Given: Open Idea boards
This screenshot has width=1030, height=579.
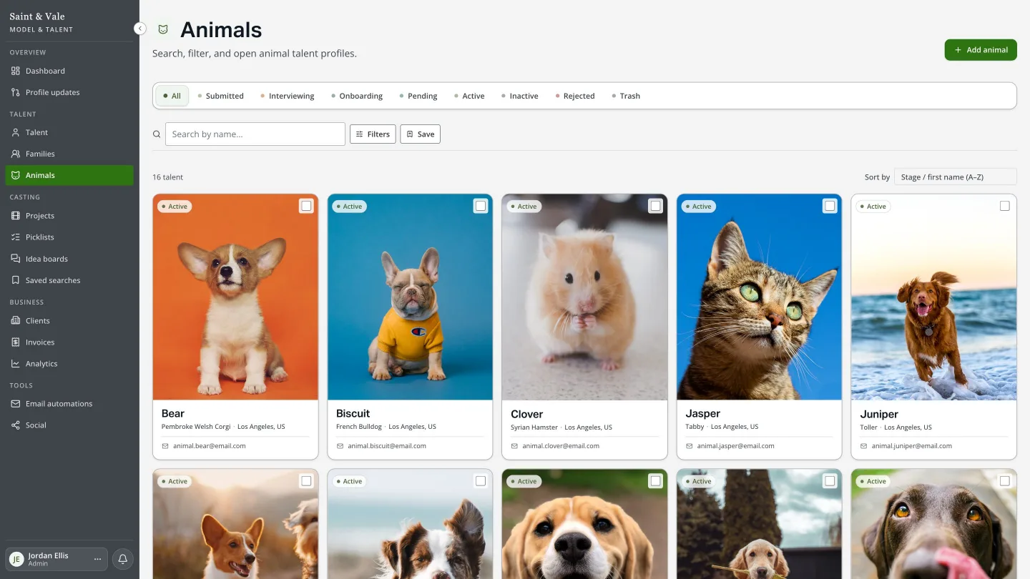Looking at the screenshot, I should click(69, 259).
